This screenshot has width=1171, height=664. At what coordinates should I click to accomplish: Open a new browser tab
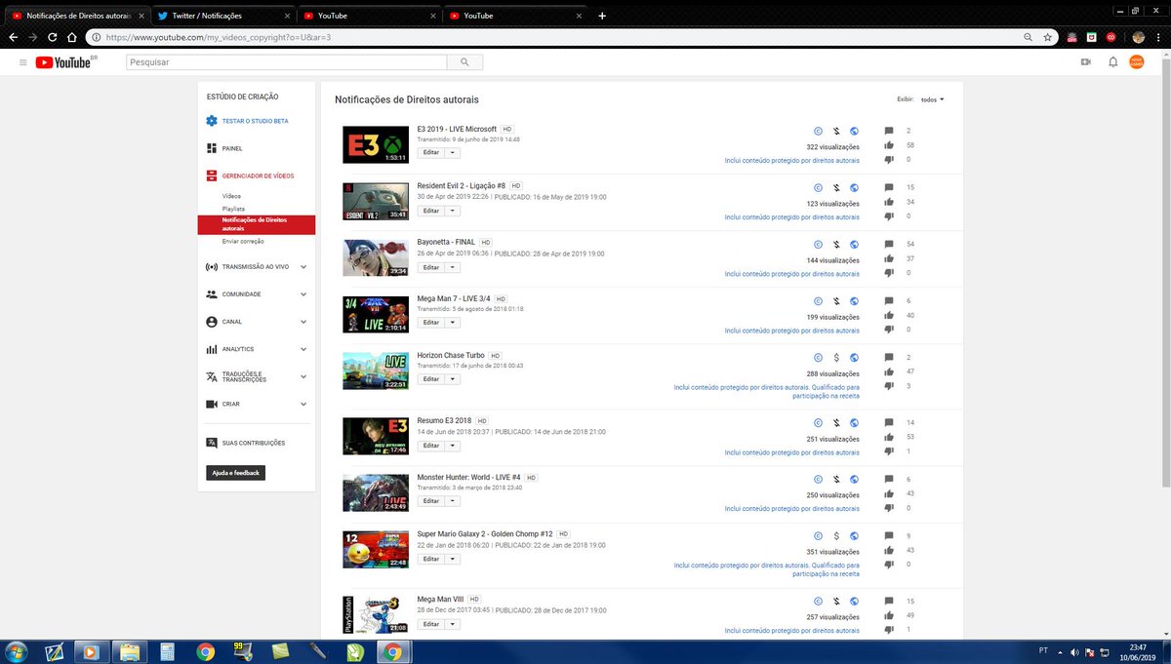602,16
